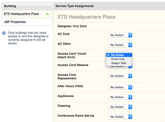The width and height of the screenshot is (165, 122).
Task: Click the Service Type Assignments header
Action: point(74,6)
